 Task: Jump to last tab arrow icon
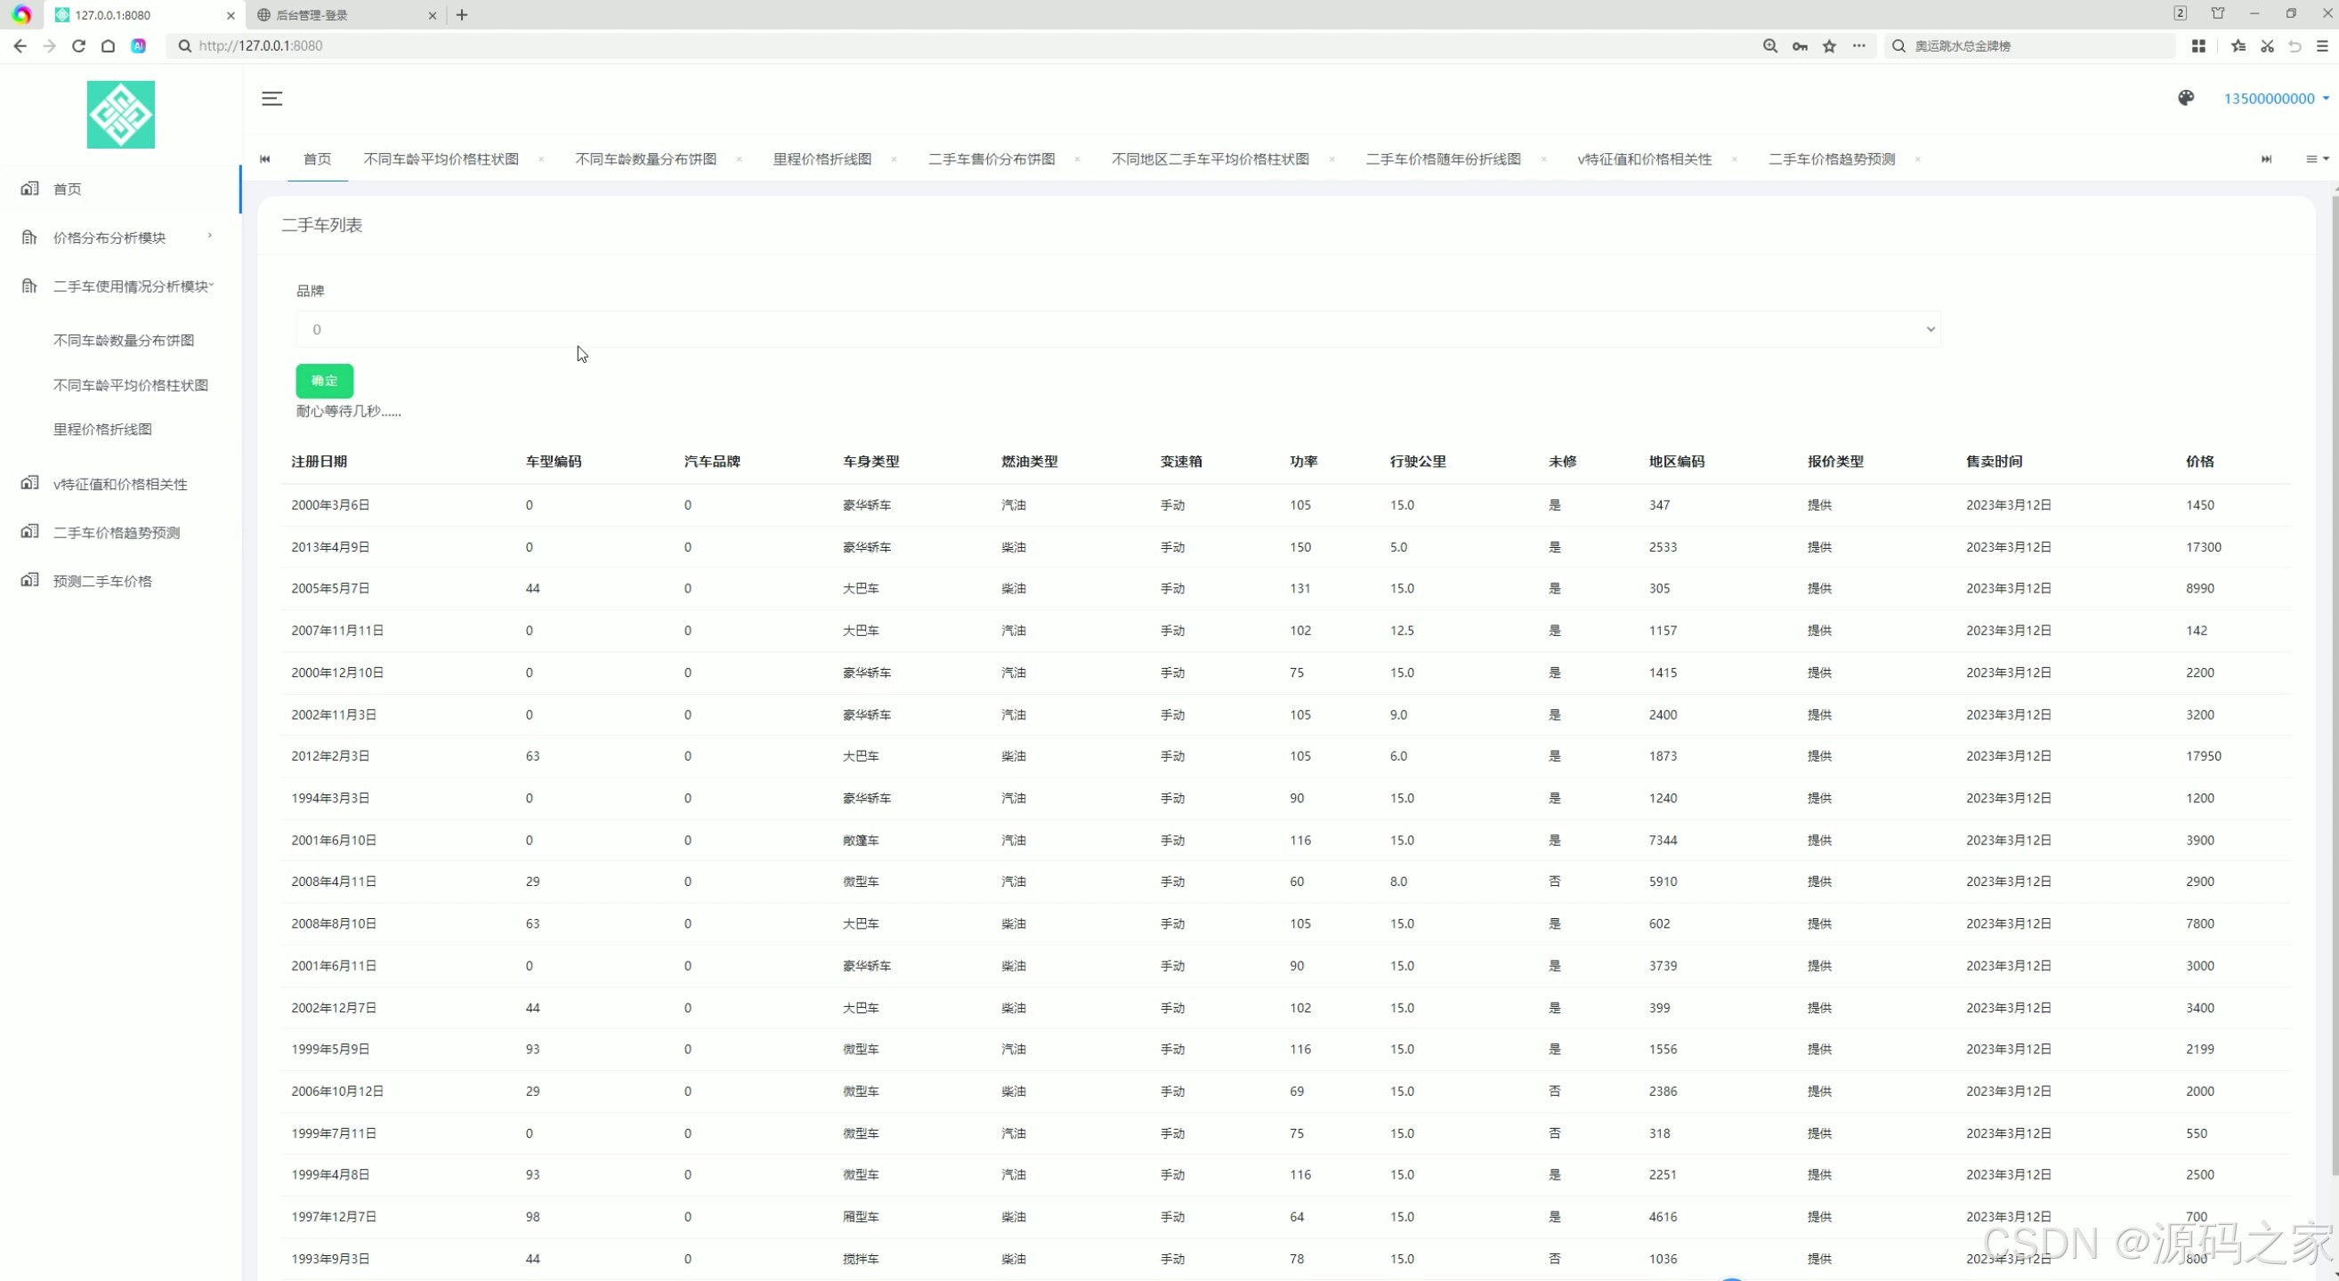(x=2265, y=158)
